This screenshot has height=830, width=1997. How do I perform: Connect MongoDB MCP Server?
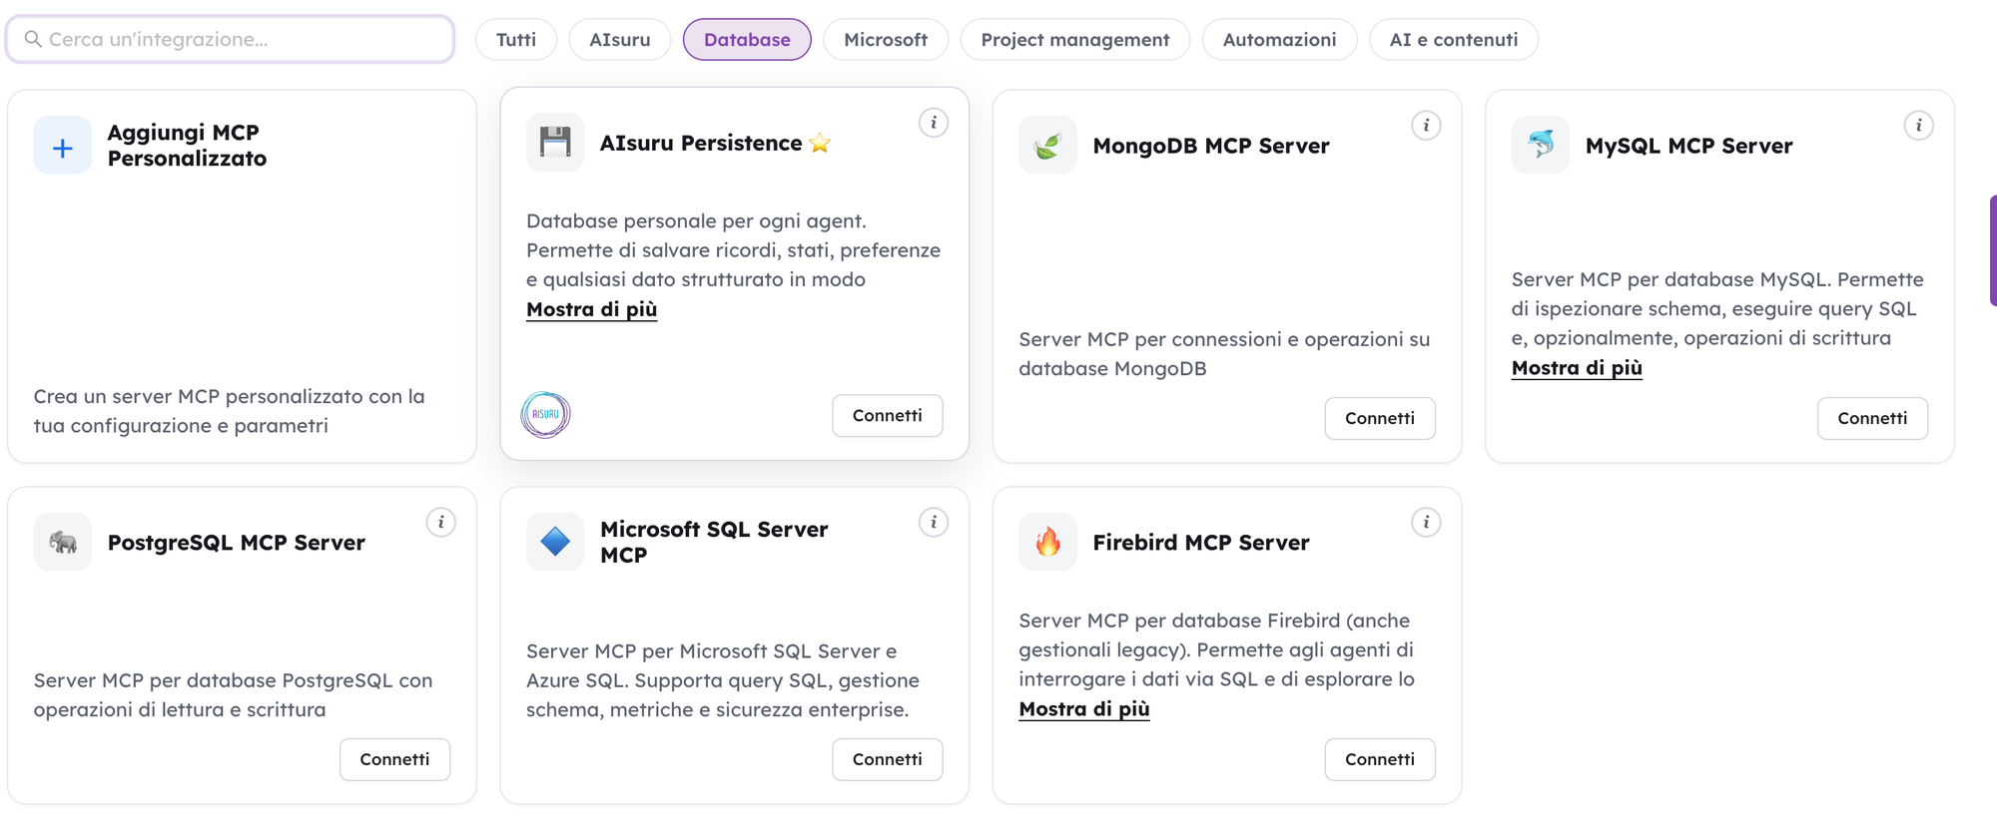1380,419
